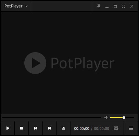Click the gray total duration 00:00:00 readout
Viewport: 139px width, 136px height.
[x=101, y=129]
